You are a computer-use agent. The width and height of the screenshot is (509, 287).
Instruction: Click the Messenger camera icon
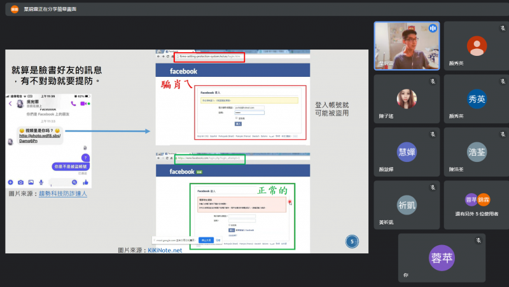point(20,182)
